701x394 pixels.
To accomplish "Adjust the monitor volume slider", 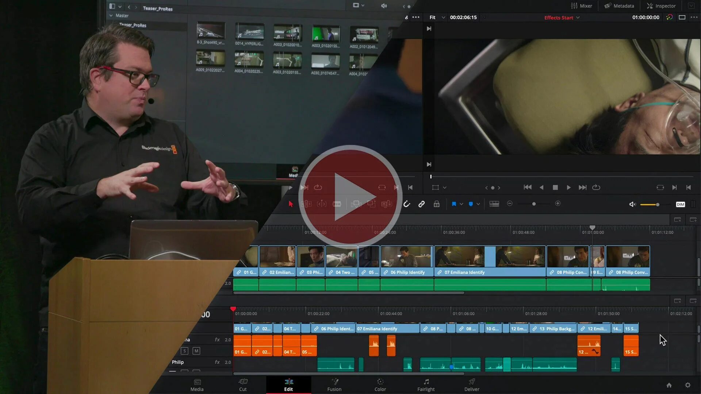I will click(x=657, y=205).
